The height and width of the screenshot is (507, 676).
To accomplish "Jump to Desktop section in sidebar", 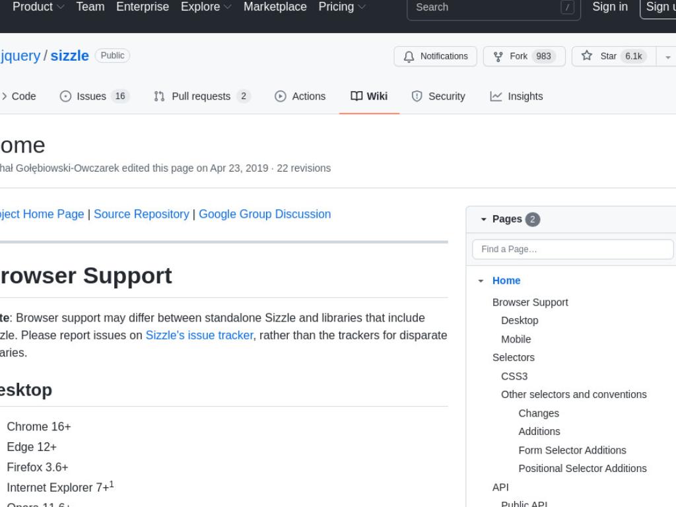I will 520,321.
